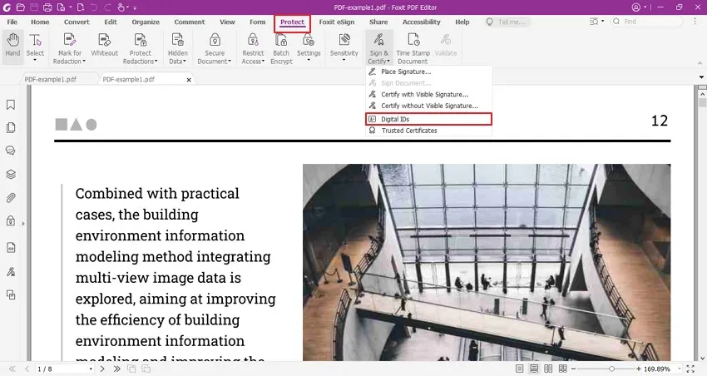Screen dimensions: 707x376
Task: Open the Foxit eSign tab
Action: [x=337, y=22]
